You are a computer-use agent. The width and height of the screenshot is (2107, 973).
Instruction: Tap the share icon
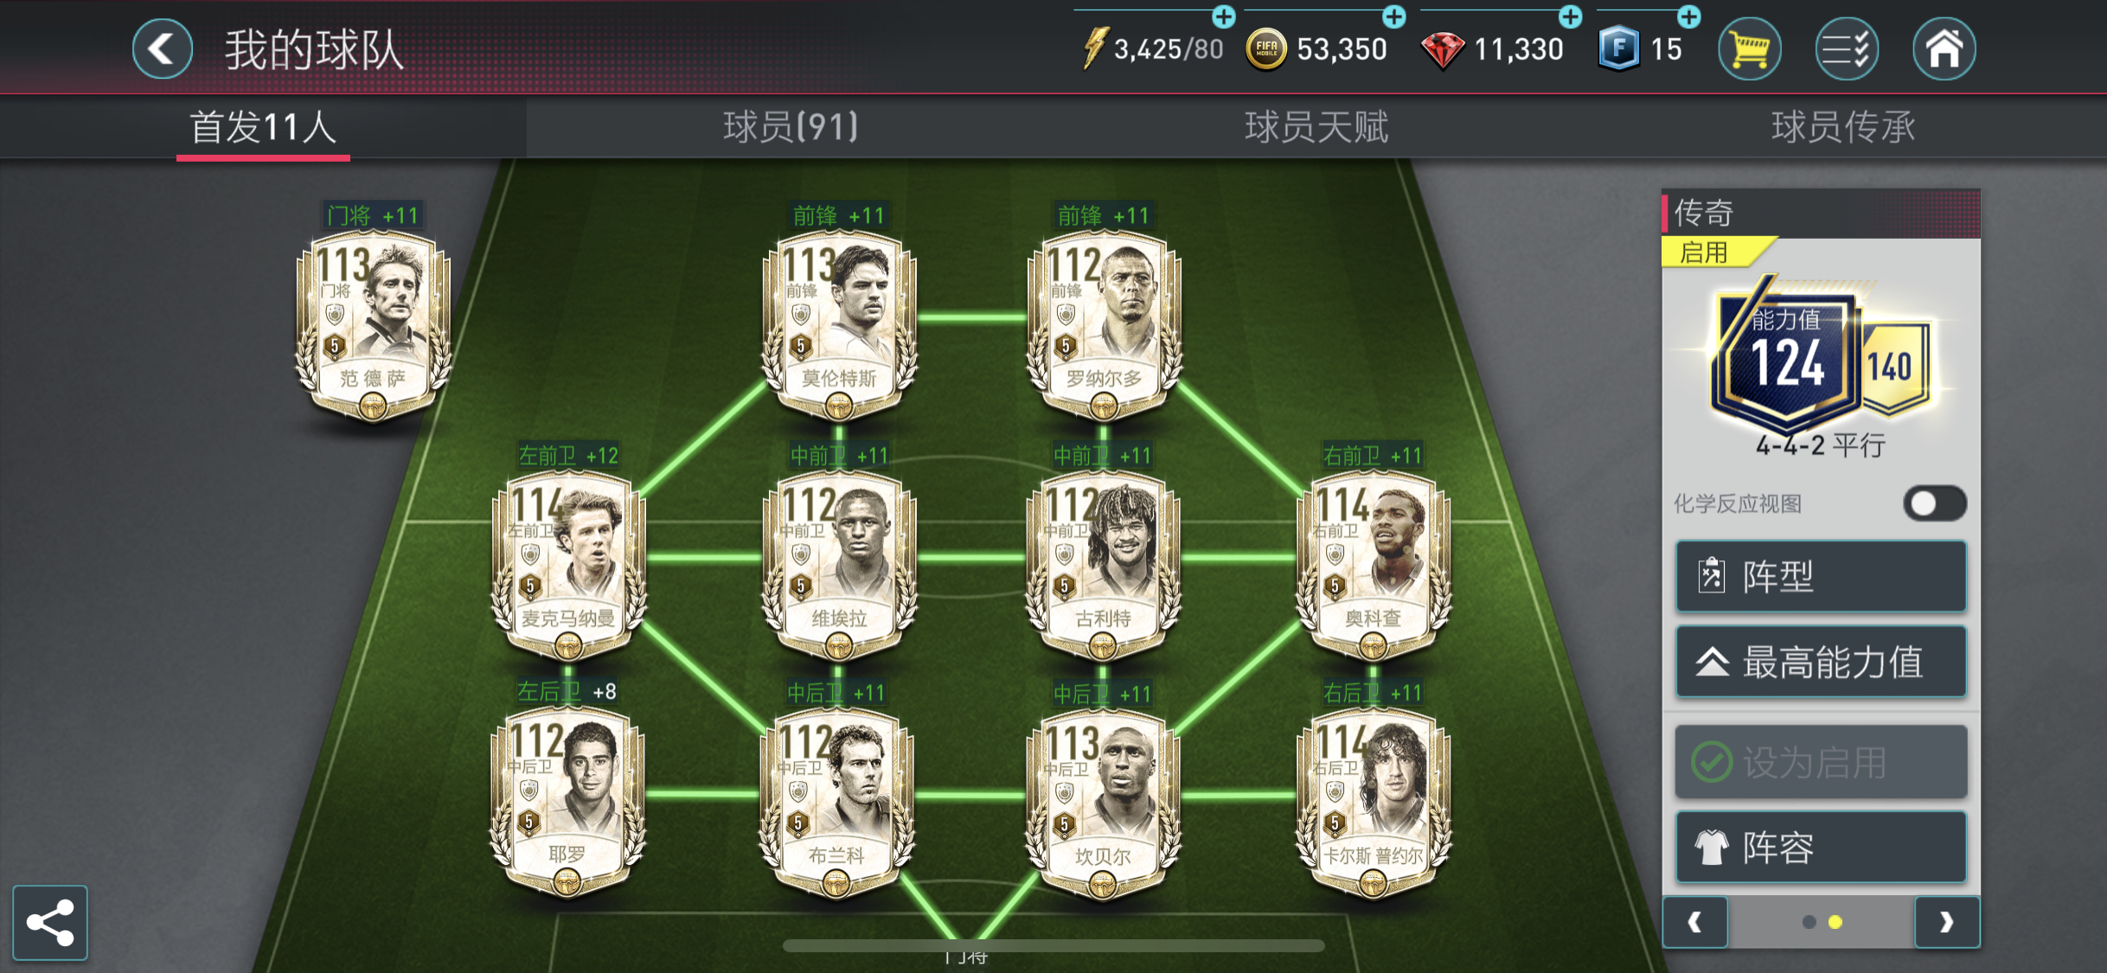pyautogui.click(x=50, y=922)
